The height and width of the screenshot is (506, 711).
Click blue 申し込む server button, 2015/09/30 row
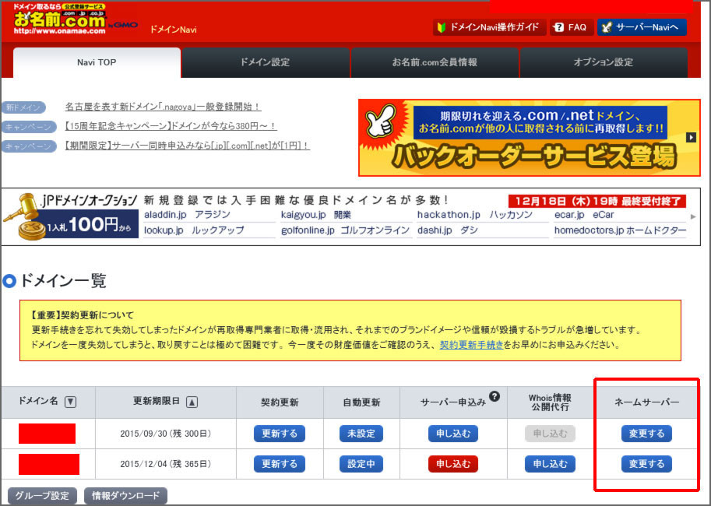coord(453,434)
